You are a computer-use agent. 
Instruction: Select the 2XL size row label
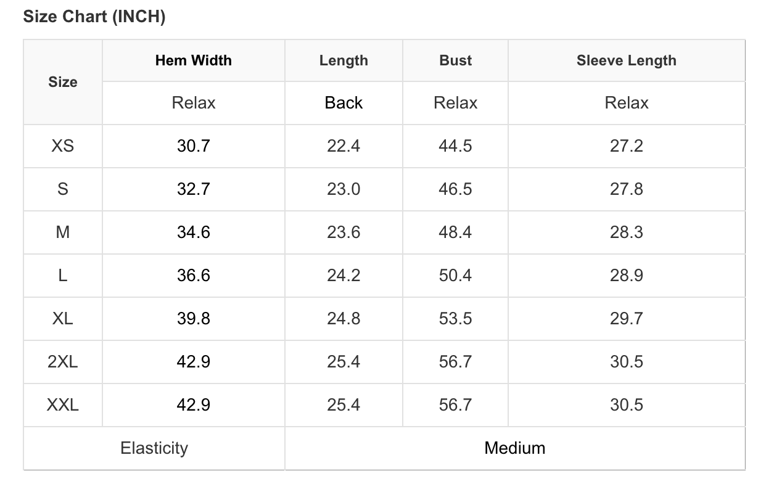(x=63, y=362)
